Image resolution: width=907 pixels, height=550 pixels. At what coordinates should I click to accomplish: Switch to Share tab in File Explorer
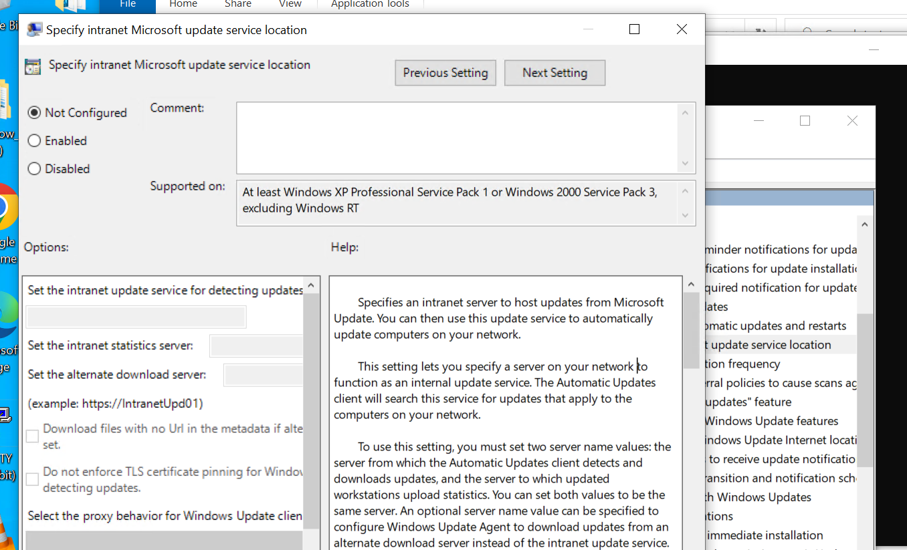(238, 5)
